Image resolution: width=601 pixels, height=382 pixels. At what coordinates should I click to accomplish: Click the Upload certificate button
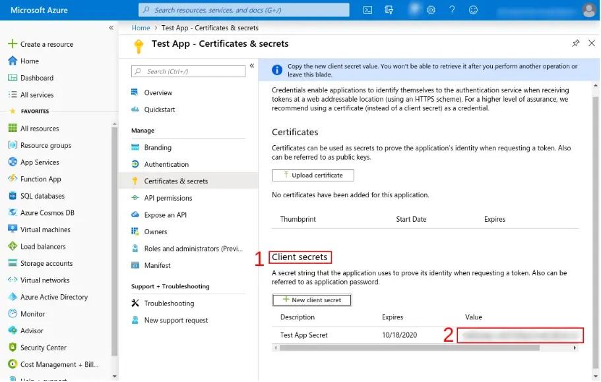tap(313, 175)
